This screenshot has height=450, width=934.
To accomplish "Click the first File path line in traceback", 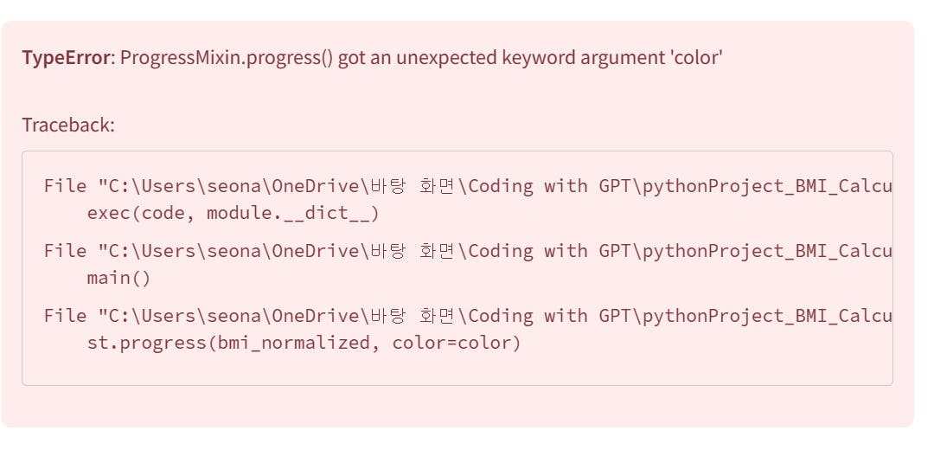I will (x=467, y=186).
